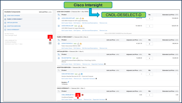Click the chain link icon in UCSX 9500 CHASSIS header
This screenshot has width=182, height=103.
tap(59, 15)
